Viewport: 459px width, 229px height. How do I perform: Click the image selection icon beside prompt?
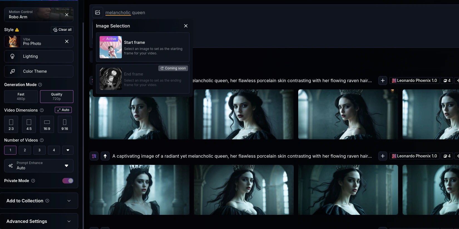(98, 12)
